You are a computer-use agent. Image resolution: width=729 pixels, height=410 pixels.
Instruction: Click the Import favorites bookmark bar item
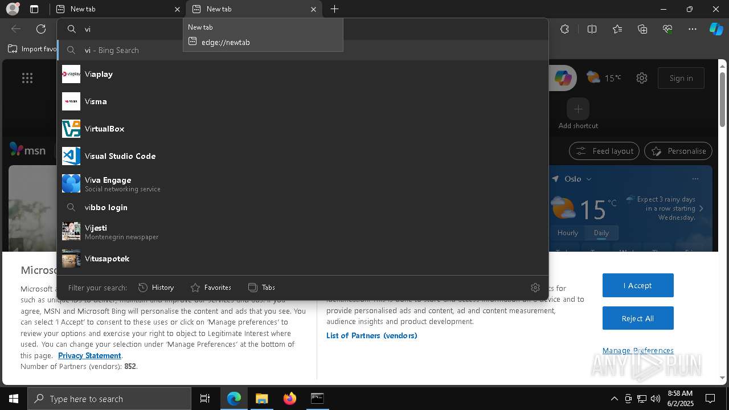[32, 49]
